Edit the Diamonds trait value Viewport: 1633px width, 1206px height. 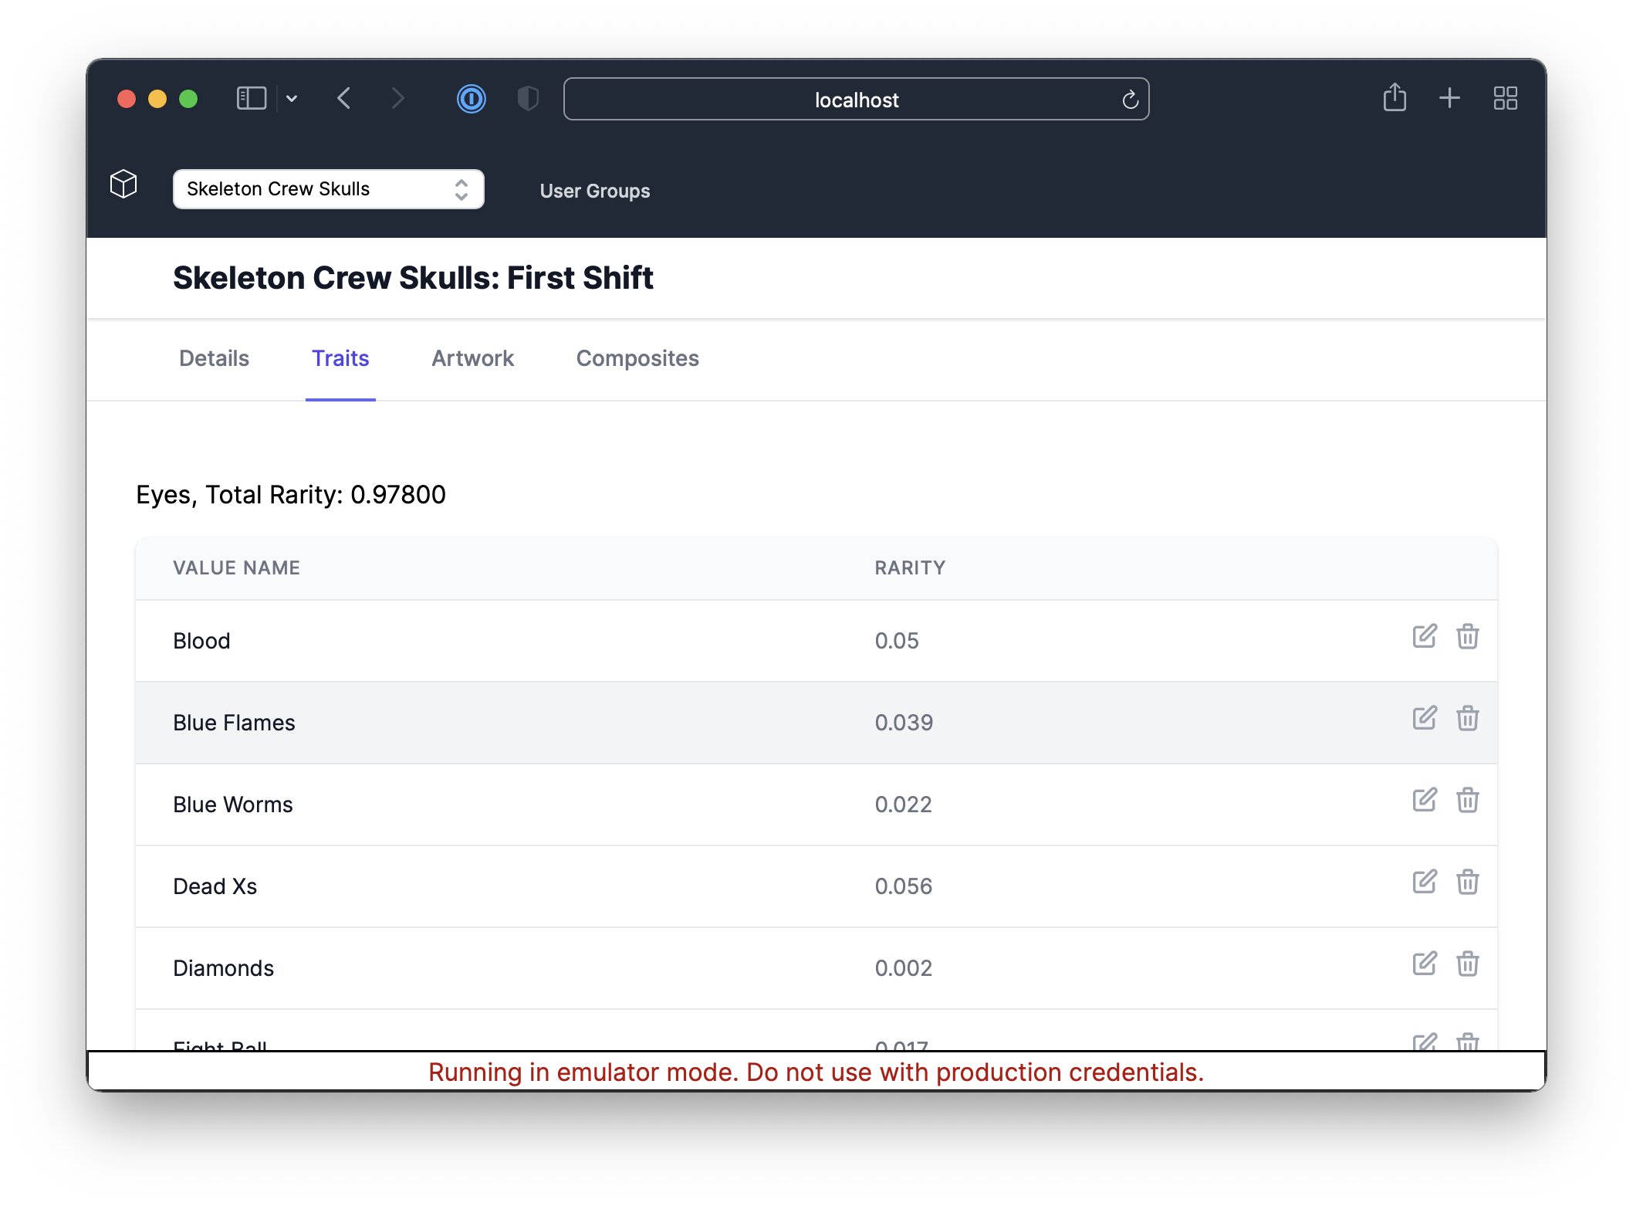pos(1424,964)
